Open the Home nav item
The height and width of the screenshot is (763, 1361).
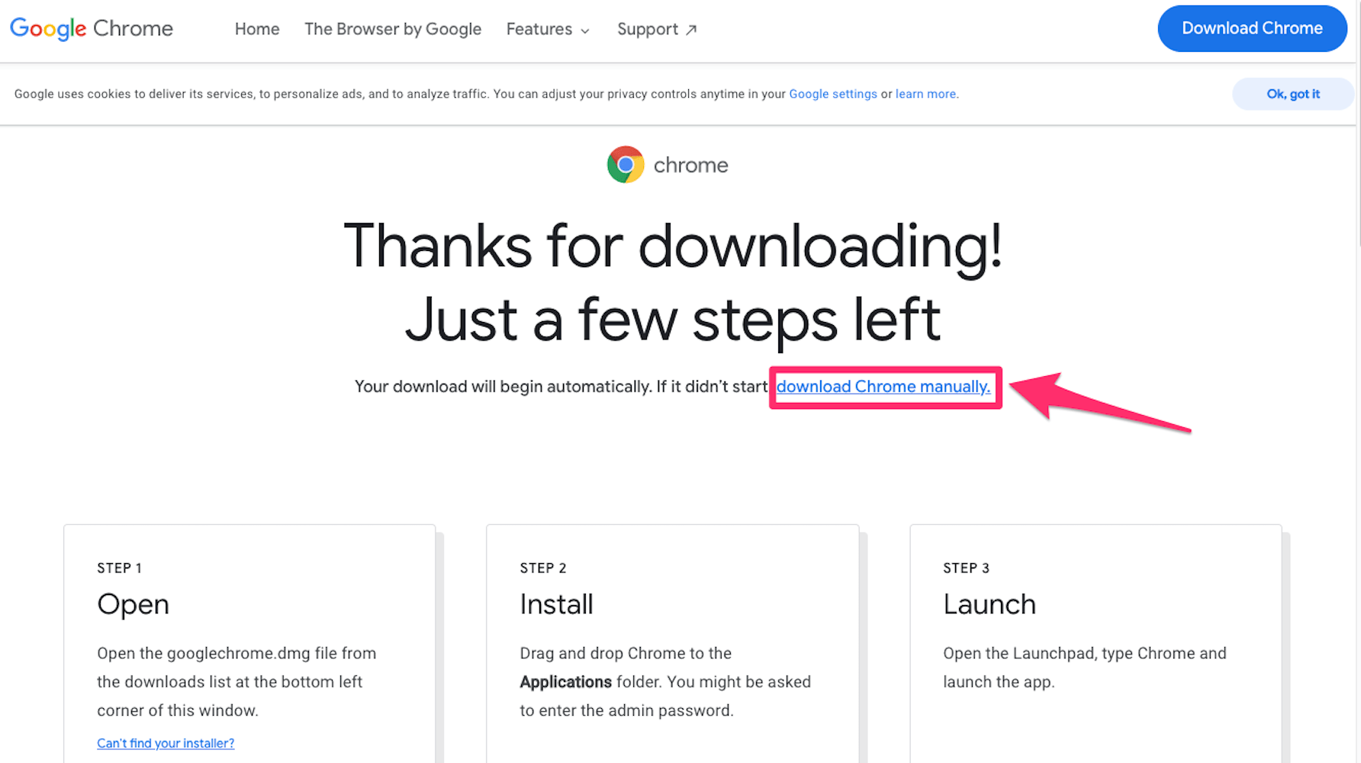point(257,29)
